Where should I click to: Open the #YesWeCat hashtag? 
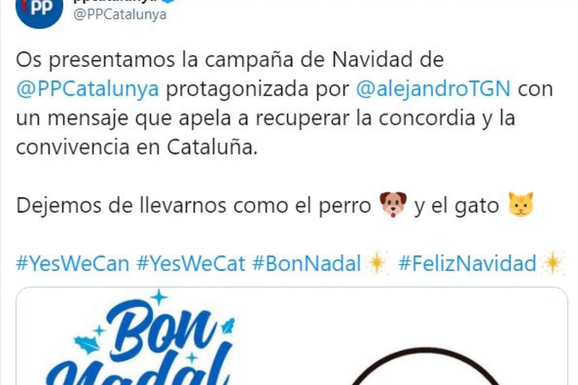pos(191,264)
